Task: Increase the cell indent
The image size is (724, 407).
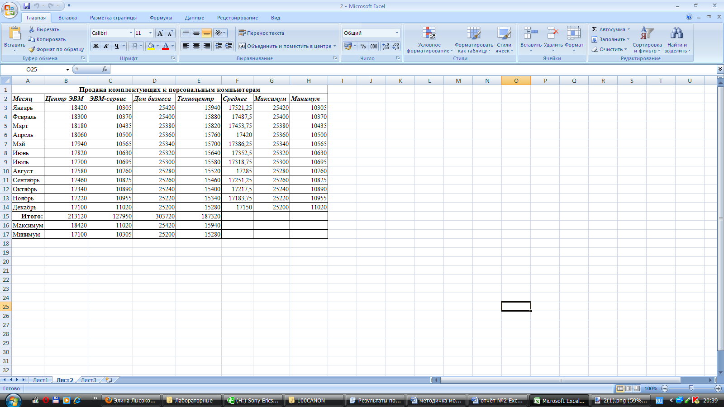Action: point(229,46)
